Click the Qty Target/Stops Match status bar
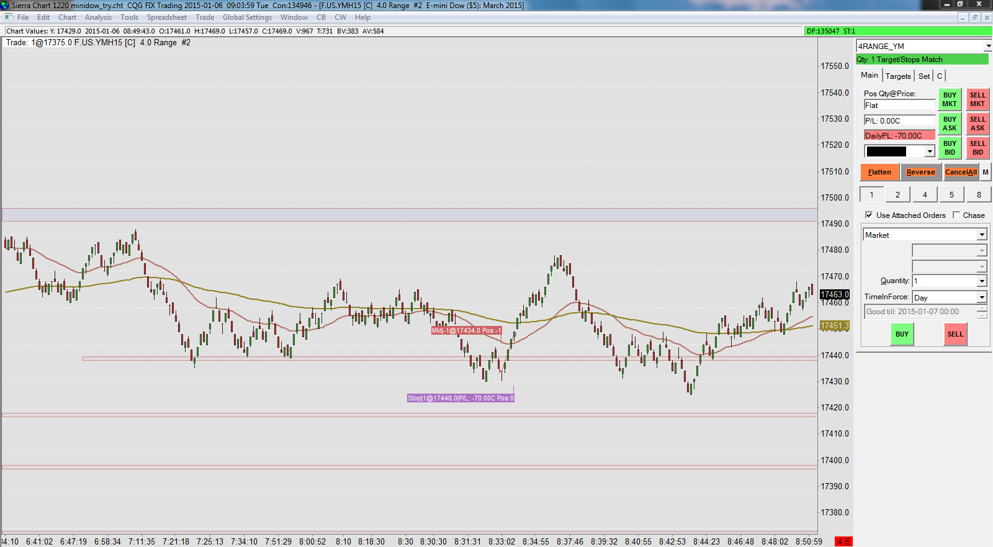Screen dimensions: 993x547 922,60
